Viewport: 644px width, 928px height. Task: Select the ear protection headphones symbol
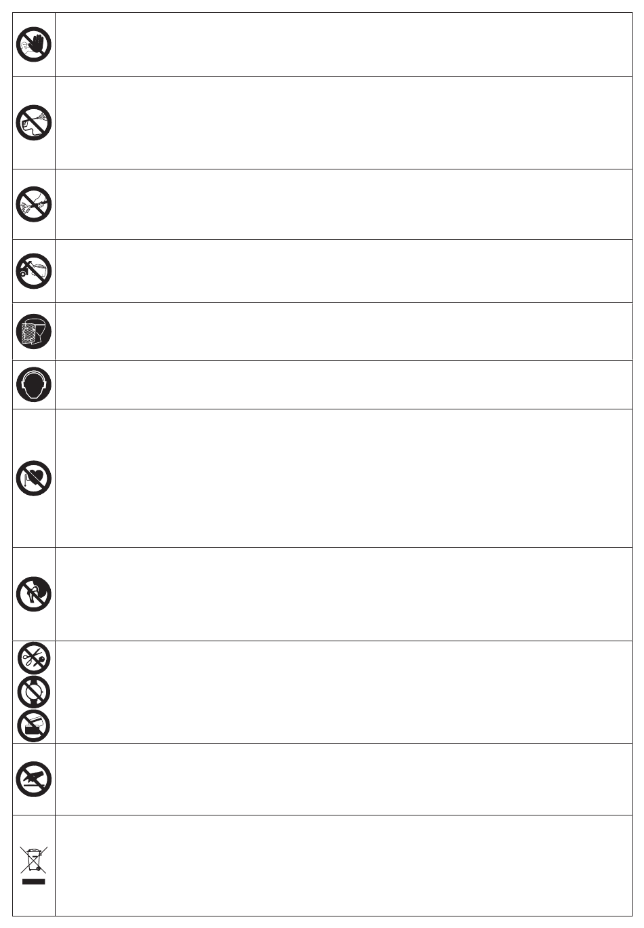point(34,385)
